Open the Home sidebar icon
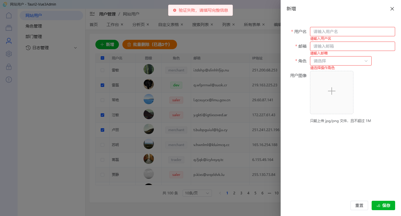This screenshot has height=216, width=401. pos(9,15)
